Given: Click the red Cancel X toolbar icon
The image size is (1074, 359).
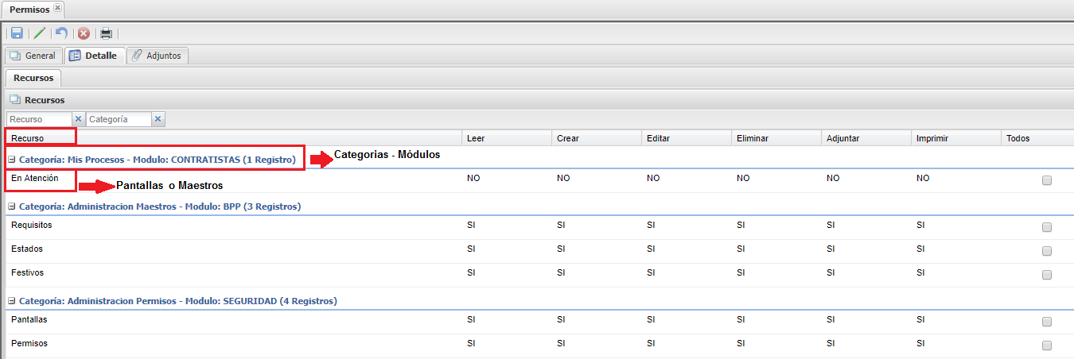Looking at the screenshot, I should click(x=84, y=33).
